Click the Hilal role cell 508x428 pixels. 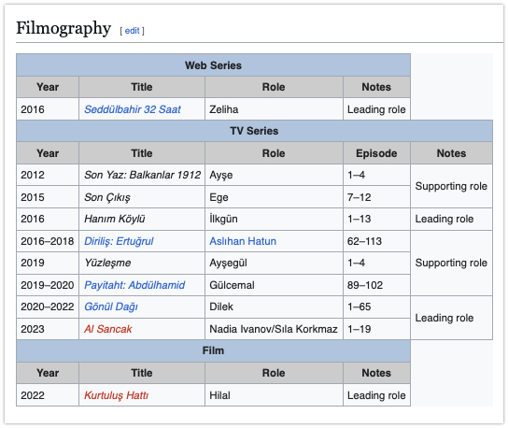274,395
